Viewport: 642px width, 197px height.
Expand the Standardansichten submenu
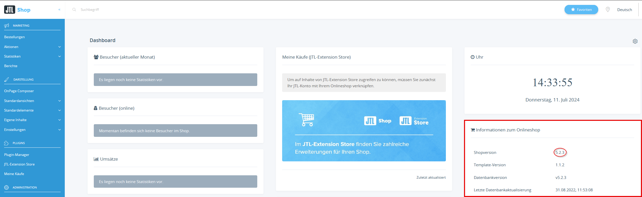[x=59, y=101]
